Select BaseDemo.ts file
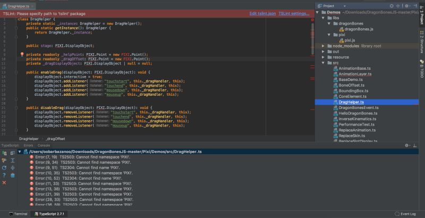Screen dimensions: 425x218 [x=348, y=80]
